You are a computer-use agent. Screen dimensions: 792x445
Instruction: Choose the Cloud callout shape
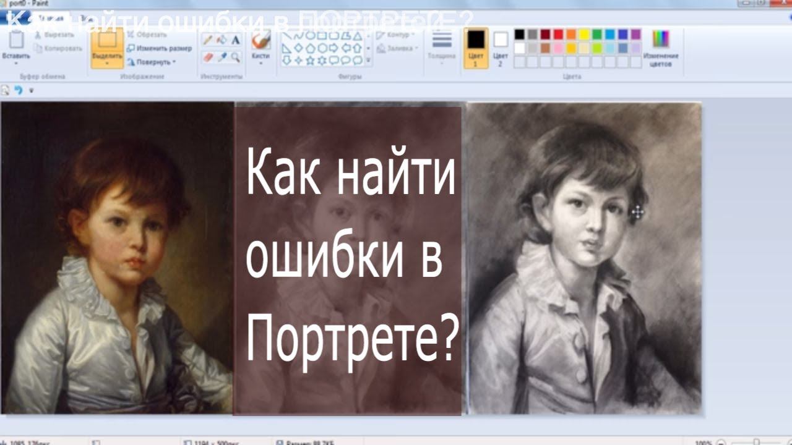pos(357,60)
